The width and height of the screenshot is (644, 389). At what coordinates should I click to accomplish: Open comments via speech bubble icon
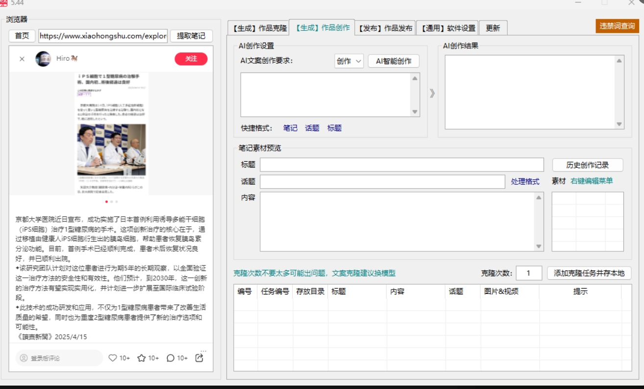171,358
